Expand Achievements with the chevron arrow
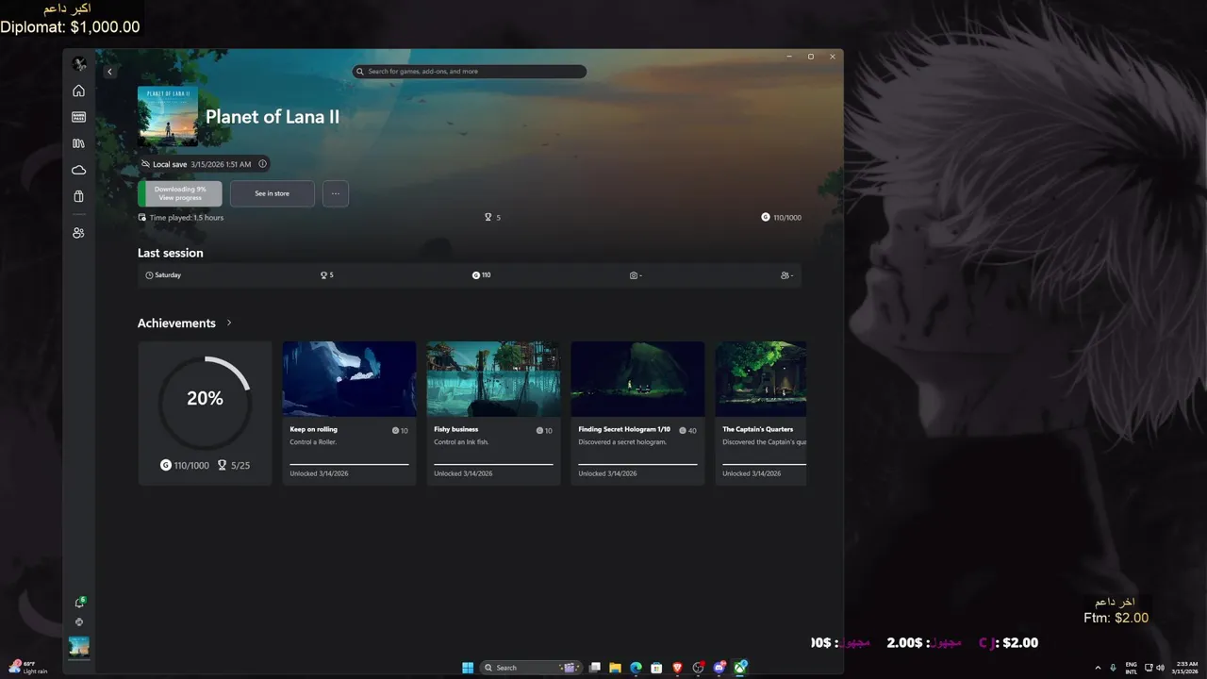This screenshot has height=679, width=1207. click(229, 323)
